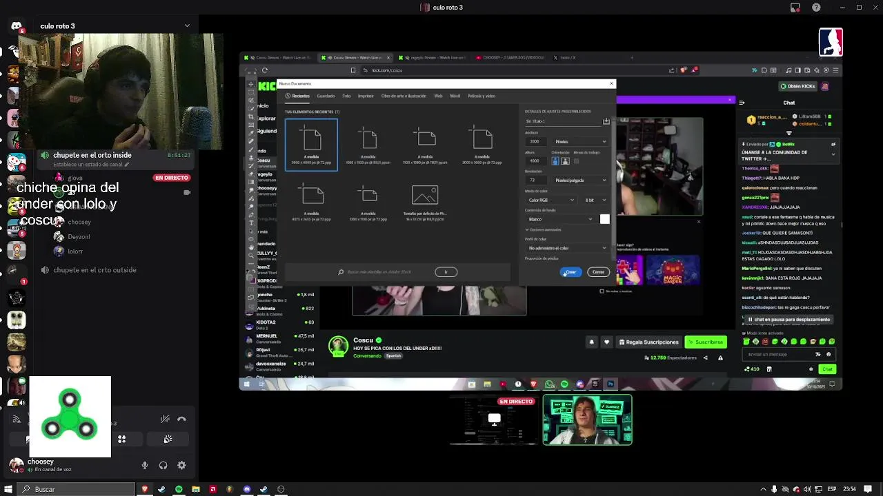Disconnect from the voice channel
The width and height of the screenshot is (883, 496).
[181, 419]
